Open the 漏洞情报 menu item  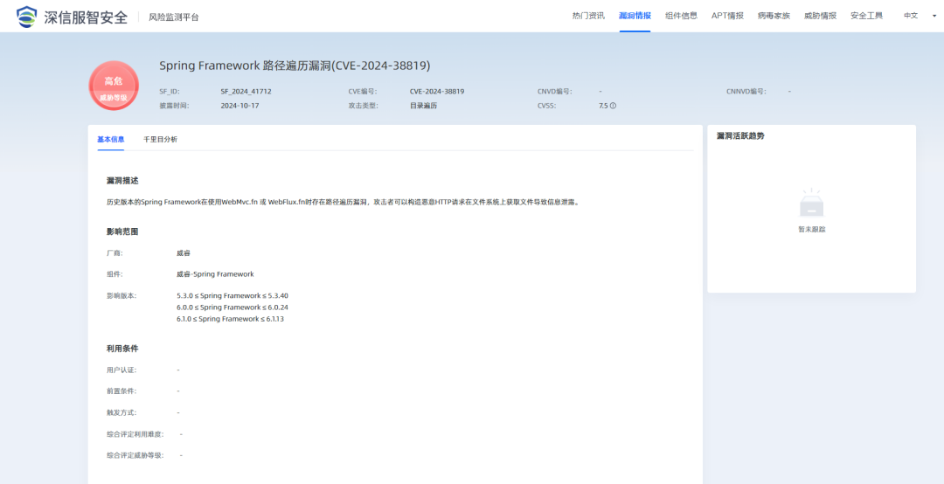point(635,16)
